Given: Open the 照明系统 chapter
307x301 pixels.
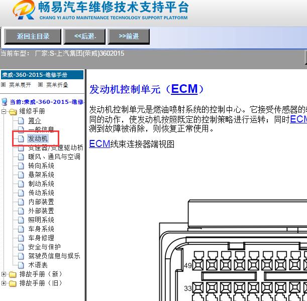Looking at the screenshot, I should click(41, 220).
